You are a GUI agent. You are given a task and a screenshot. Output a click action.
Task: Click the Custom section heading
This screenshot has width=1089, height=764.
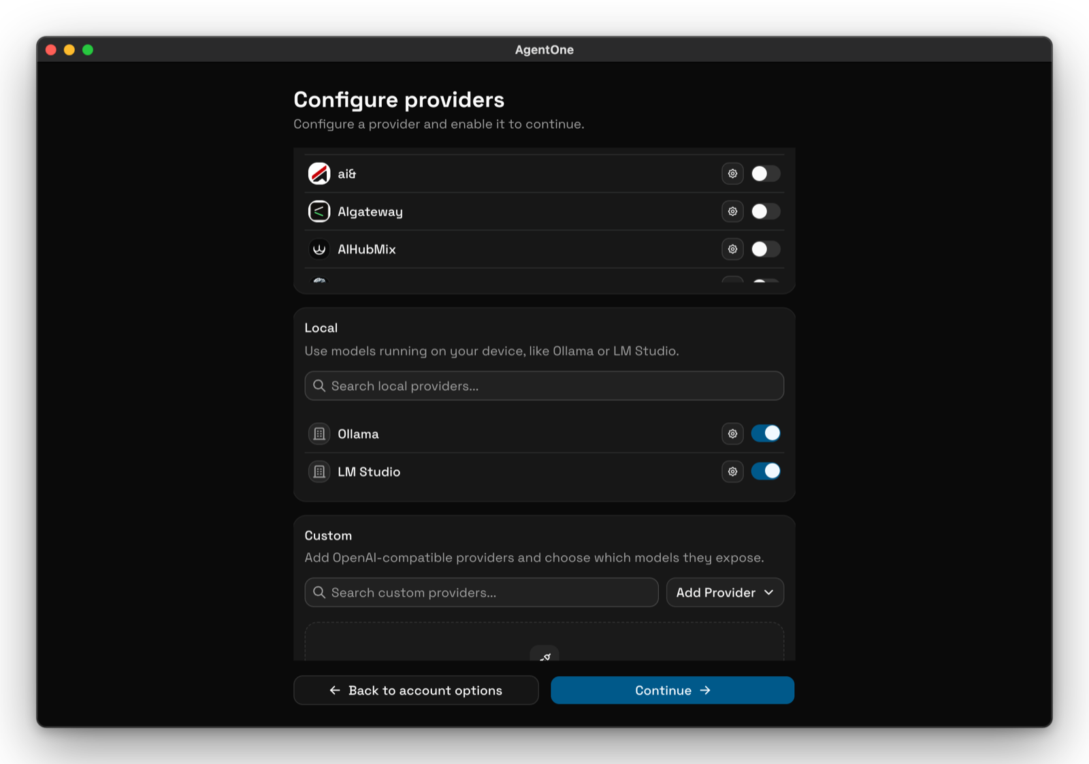tap(328, 535)
